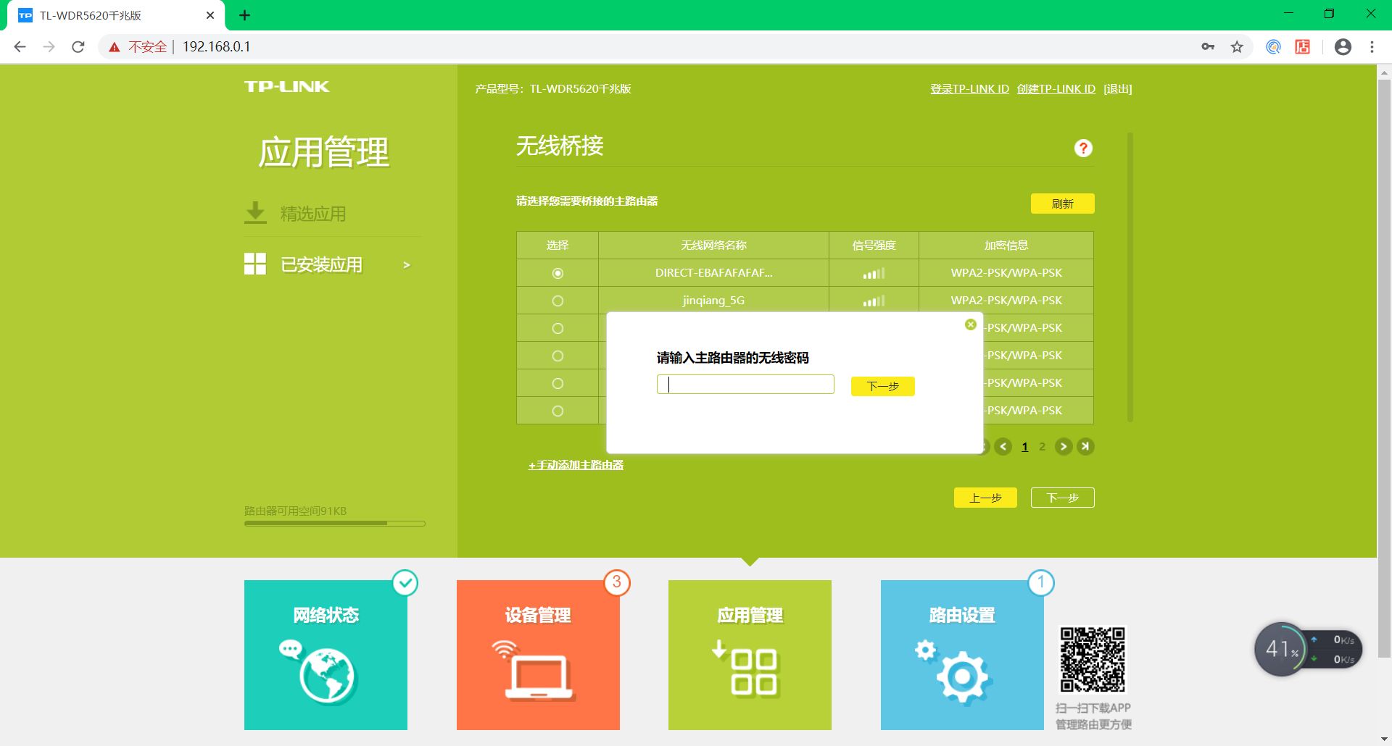Screen dimensions: 1392x746
Task: Click the 刷新 refresh button
Action: pyautogui.click(x=1062, y=204)
